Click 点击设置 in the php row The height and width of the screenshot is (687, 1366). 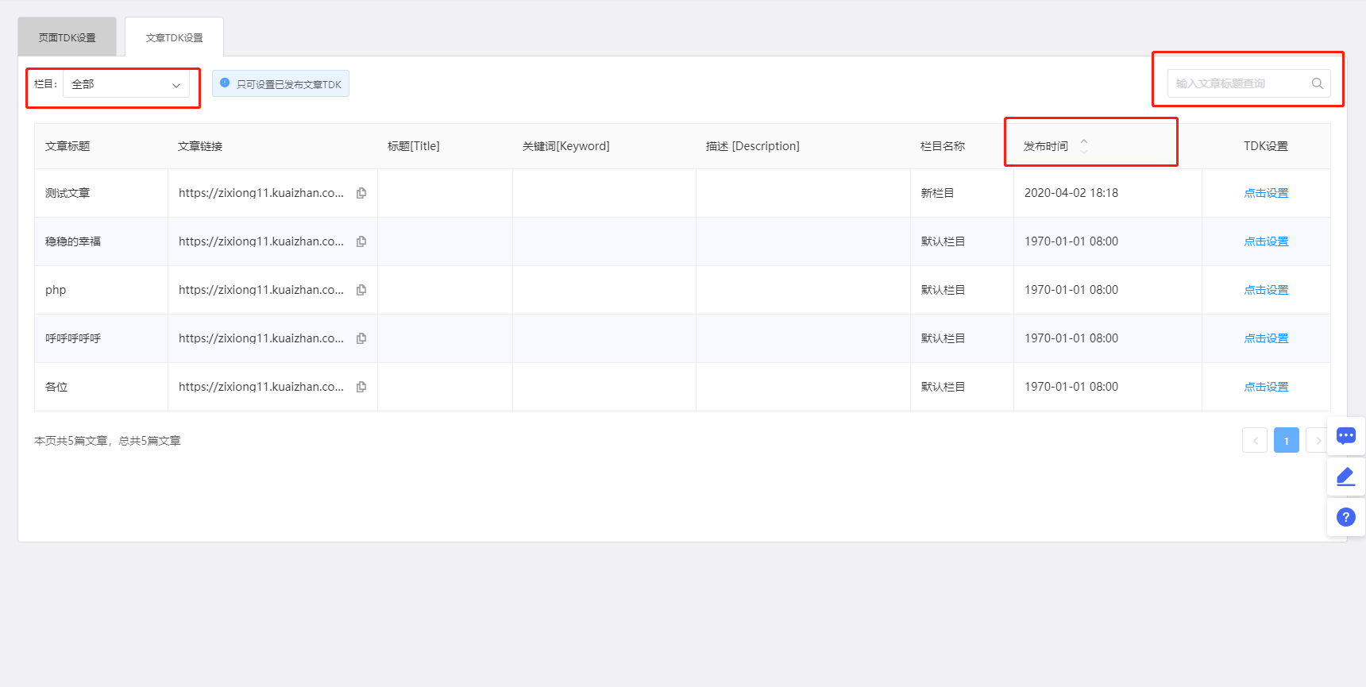(1266, 290)
